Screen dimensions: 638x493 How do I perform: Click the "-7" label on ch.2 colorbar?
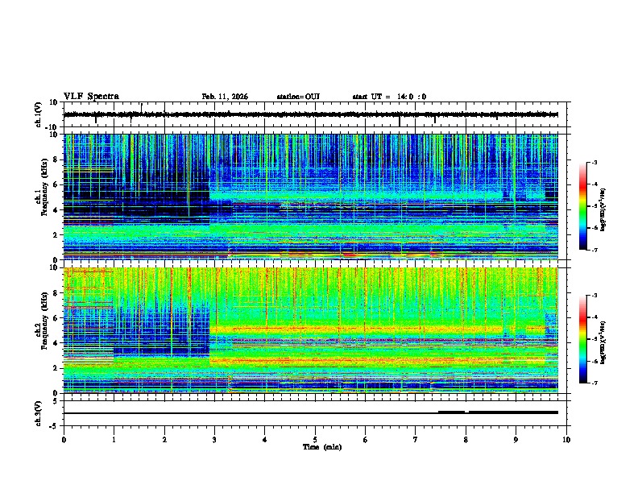point(594,383)
